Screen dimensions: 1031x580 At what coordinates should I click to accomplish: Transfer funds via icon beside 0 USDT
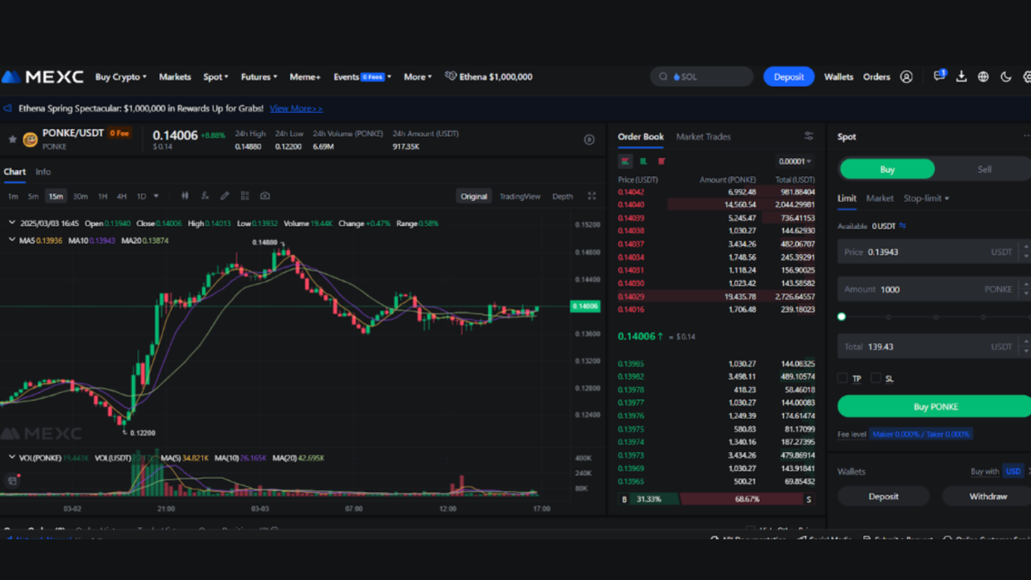pyautogui.click(x=903, y=226)
